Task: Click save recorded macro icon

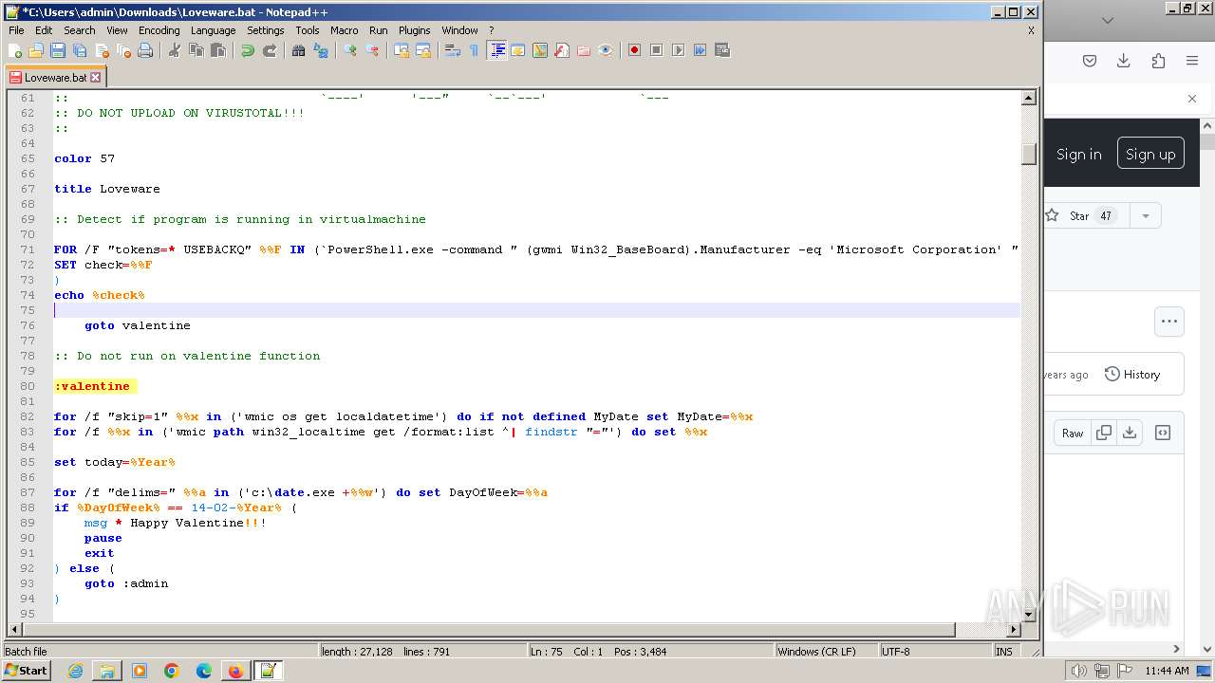Action: [721, 50]
